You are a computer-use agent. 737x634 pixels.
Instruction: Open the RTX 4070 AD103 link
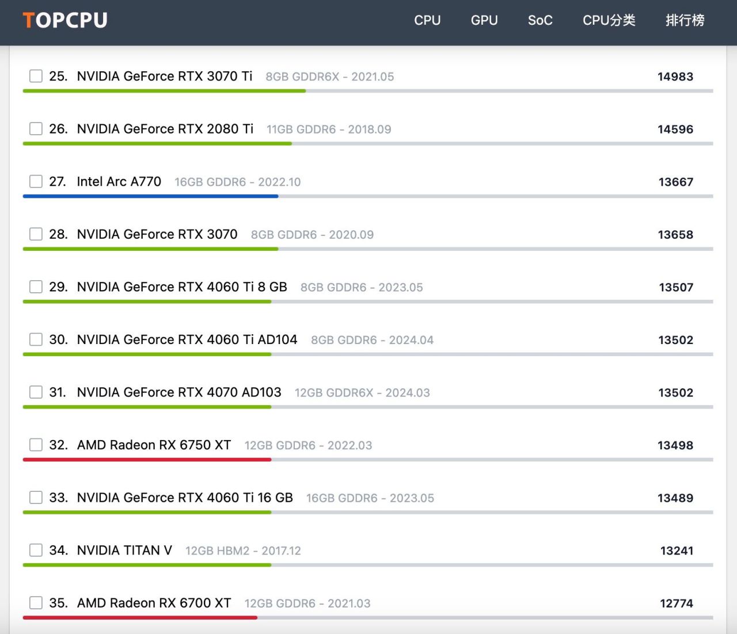click(x=179, y=392)
